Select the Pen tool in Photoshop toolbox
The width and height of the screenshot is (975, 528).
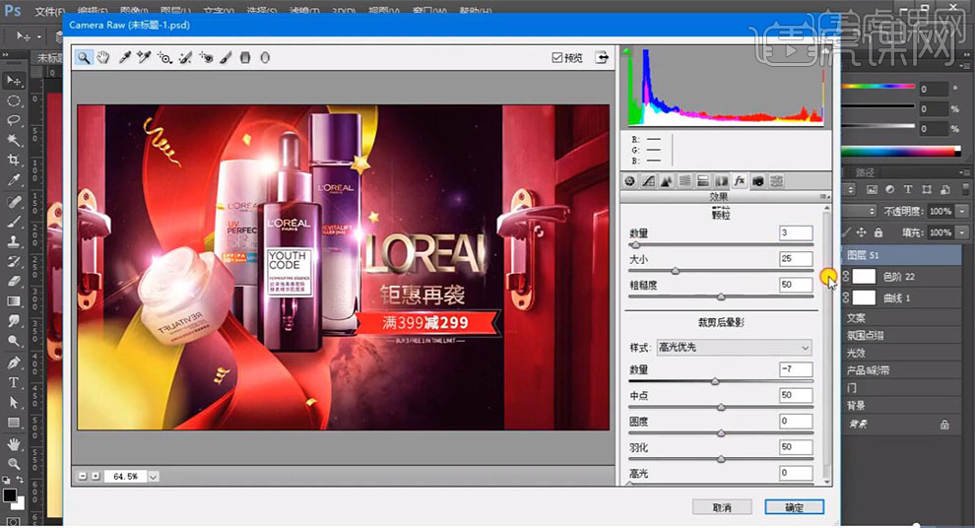[x=13, y=362]
